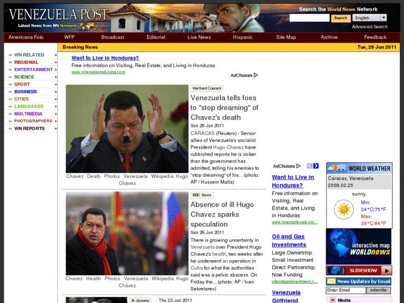Click the Hartford Courant source tag

click(207, 88)
